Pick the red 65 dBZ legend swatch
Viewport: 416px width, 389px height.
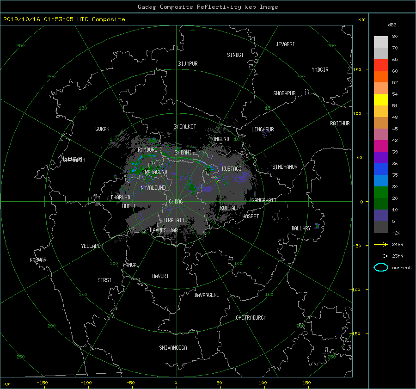coord(381,65)
